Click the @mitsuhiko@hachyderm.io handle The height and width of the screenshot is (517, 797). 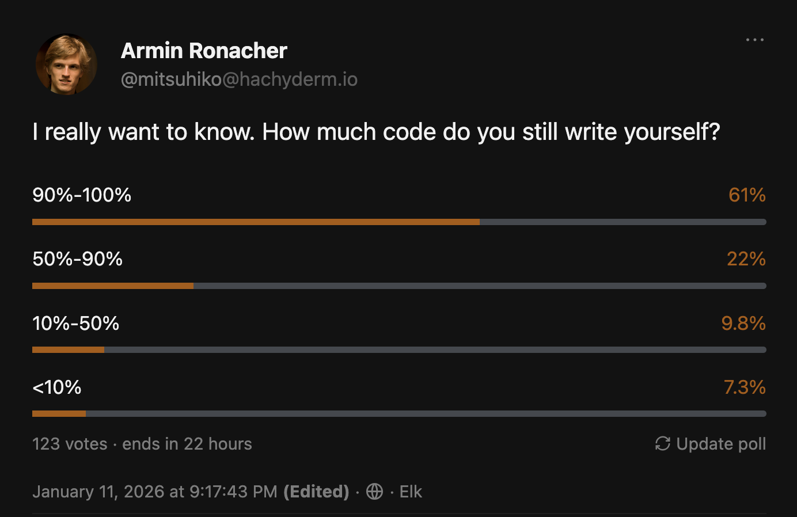pyautogui.click(x=239, y=79)
